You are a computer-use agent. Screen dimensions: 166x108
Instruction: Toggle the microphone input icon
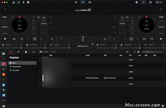24,2
